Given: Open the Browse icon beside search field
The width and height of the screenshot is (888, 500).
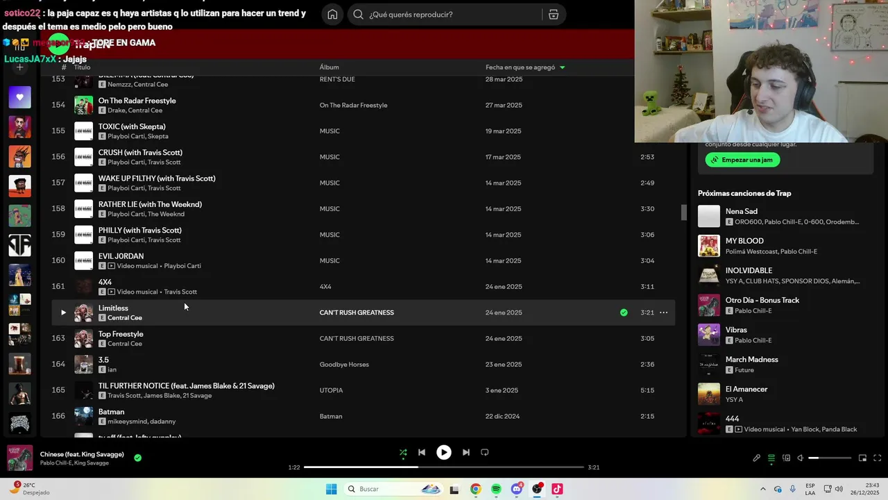Looking at the screenshot, I should pyautogui.click(x=554, y=15).
